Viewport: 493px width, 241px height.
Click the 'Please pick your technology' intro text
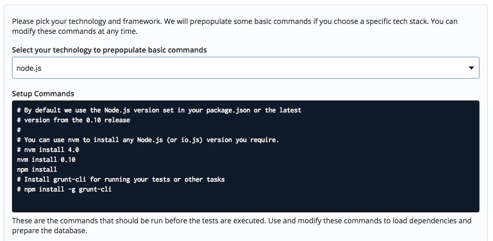(x=235, y=27)
